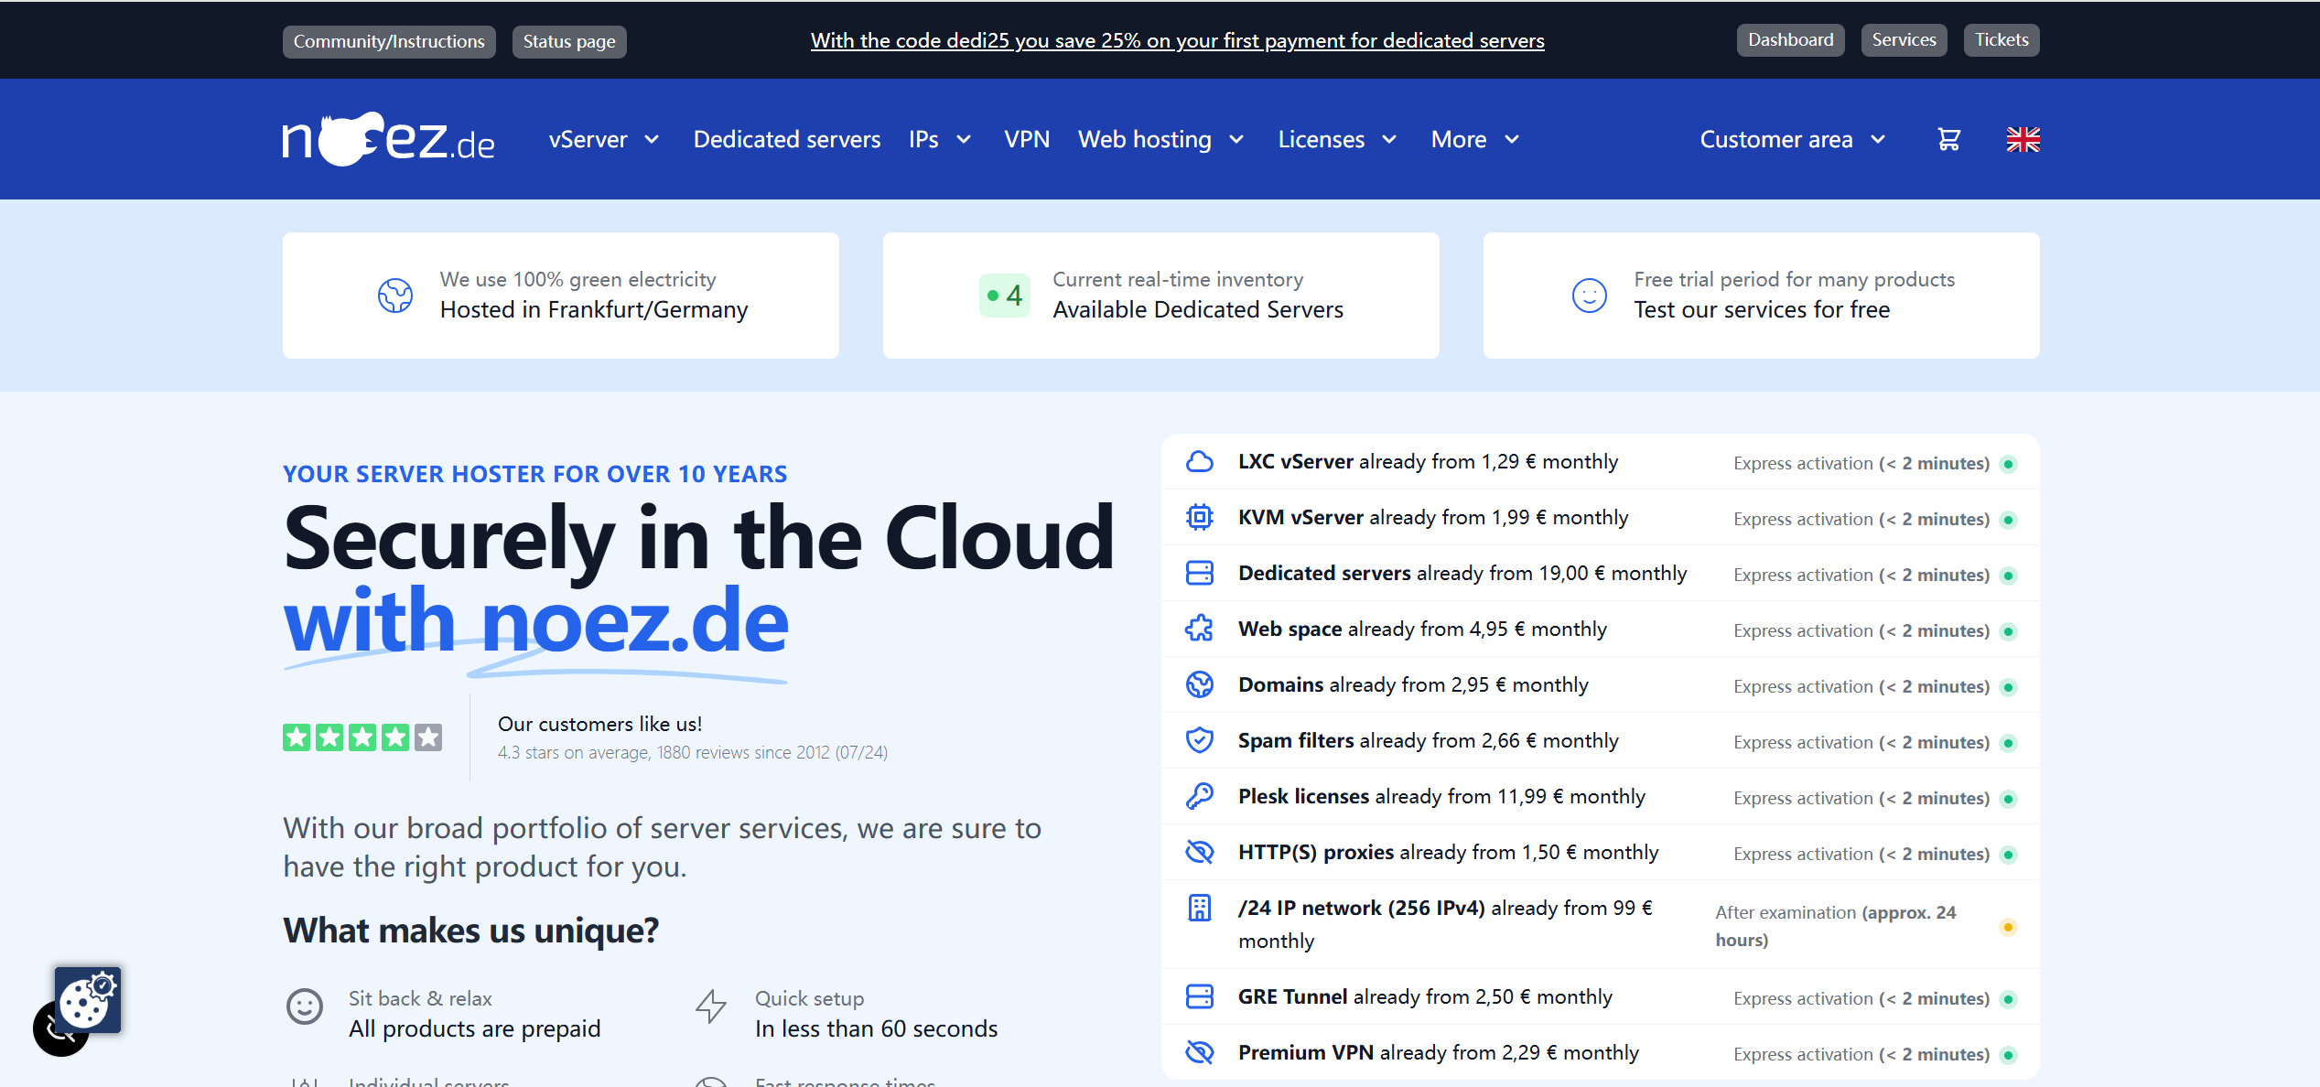The image size is (2320, 1087).
Task: Click the yellow status dot for /24 IP network
Action: pyautogui.click(x=2008, y=927)
